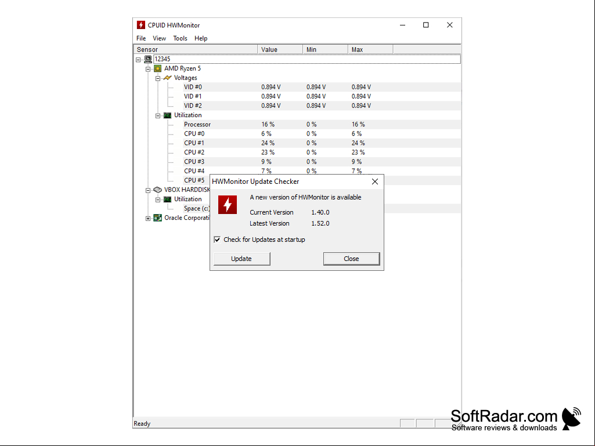Click the computer icon beside 12345

[148, 59]
